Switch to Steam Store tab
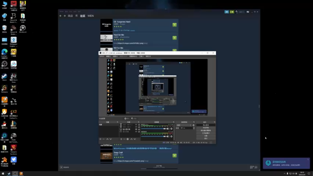 tap(70, 16)
